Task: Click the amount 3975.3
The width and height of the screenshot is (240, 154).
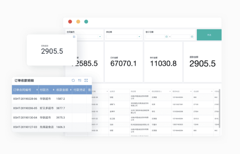Action: pos(61,118)
